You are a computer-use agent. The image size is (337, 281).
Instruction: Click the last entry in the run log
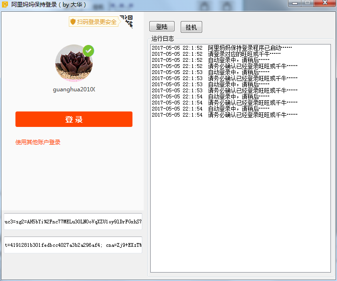(224, 115)
